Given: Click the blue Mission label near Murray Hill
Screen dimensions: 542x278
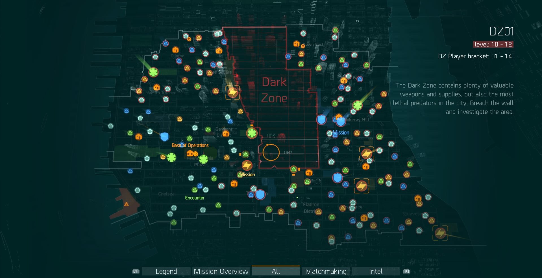Looking at the screenshot, I should pos(341,133).
